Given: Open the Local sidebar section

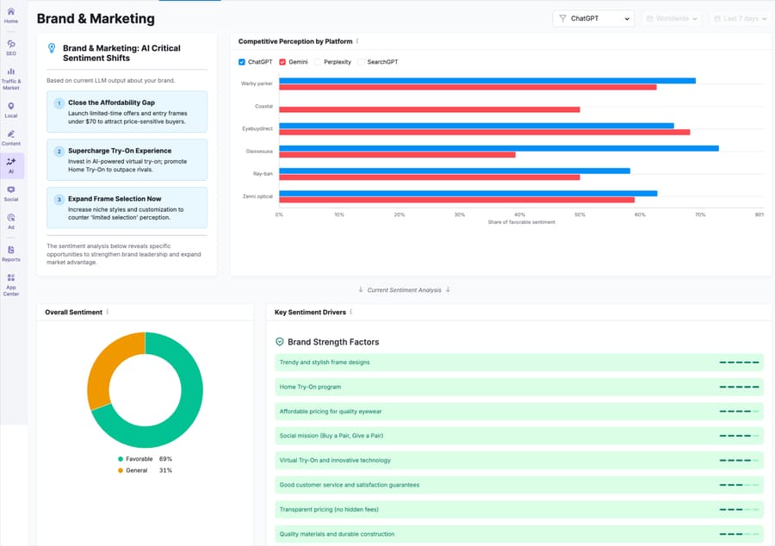Looking at the screenshot, I should point(11,109).
